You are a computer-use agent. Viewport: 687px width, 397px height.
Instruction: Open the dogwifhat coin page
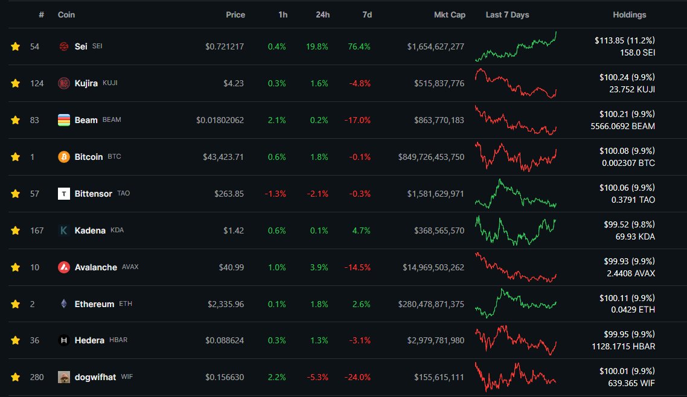coord(95,377)
